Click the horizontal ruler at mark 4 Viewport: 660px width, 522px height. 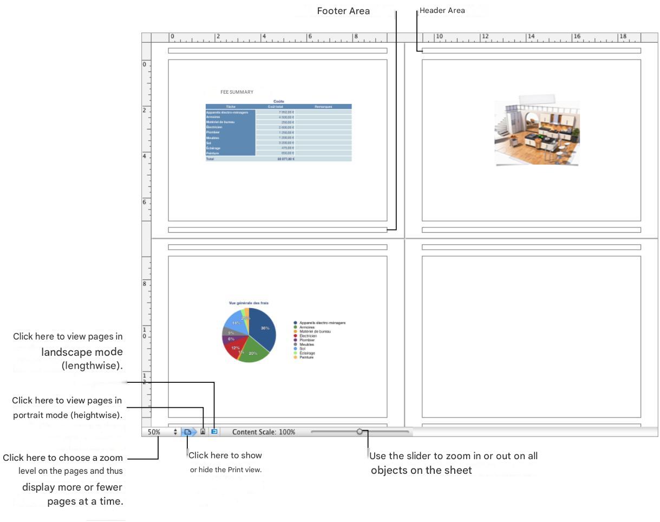tap(264, 37)
